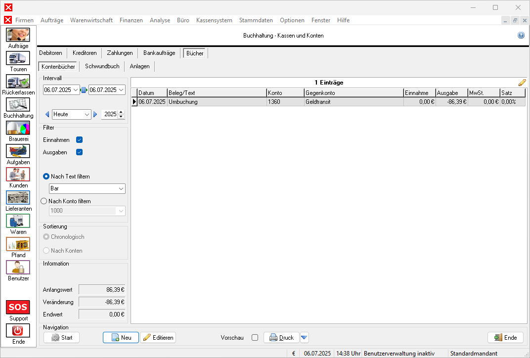Click the blue help question mark icon
The width and height of the screenshot is (530, 358).
click(521, 36)
